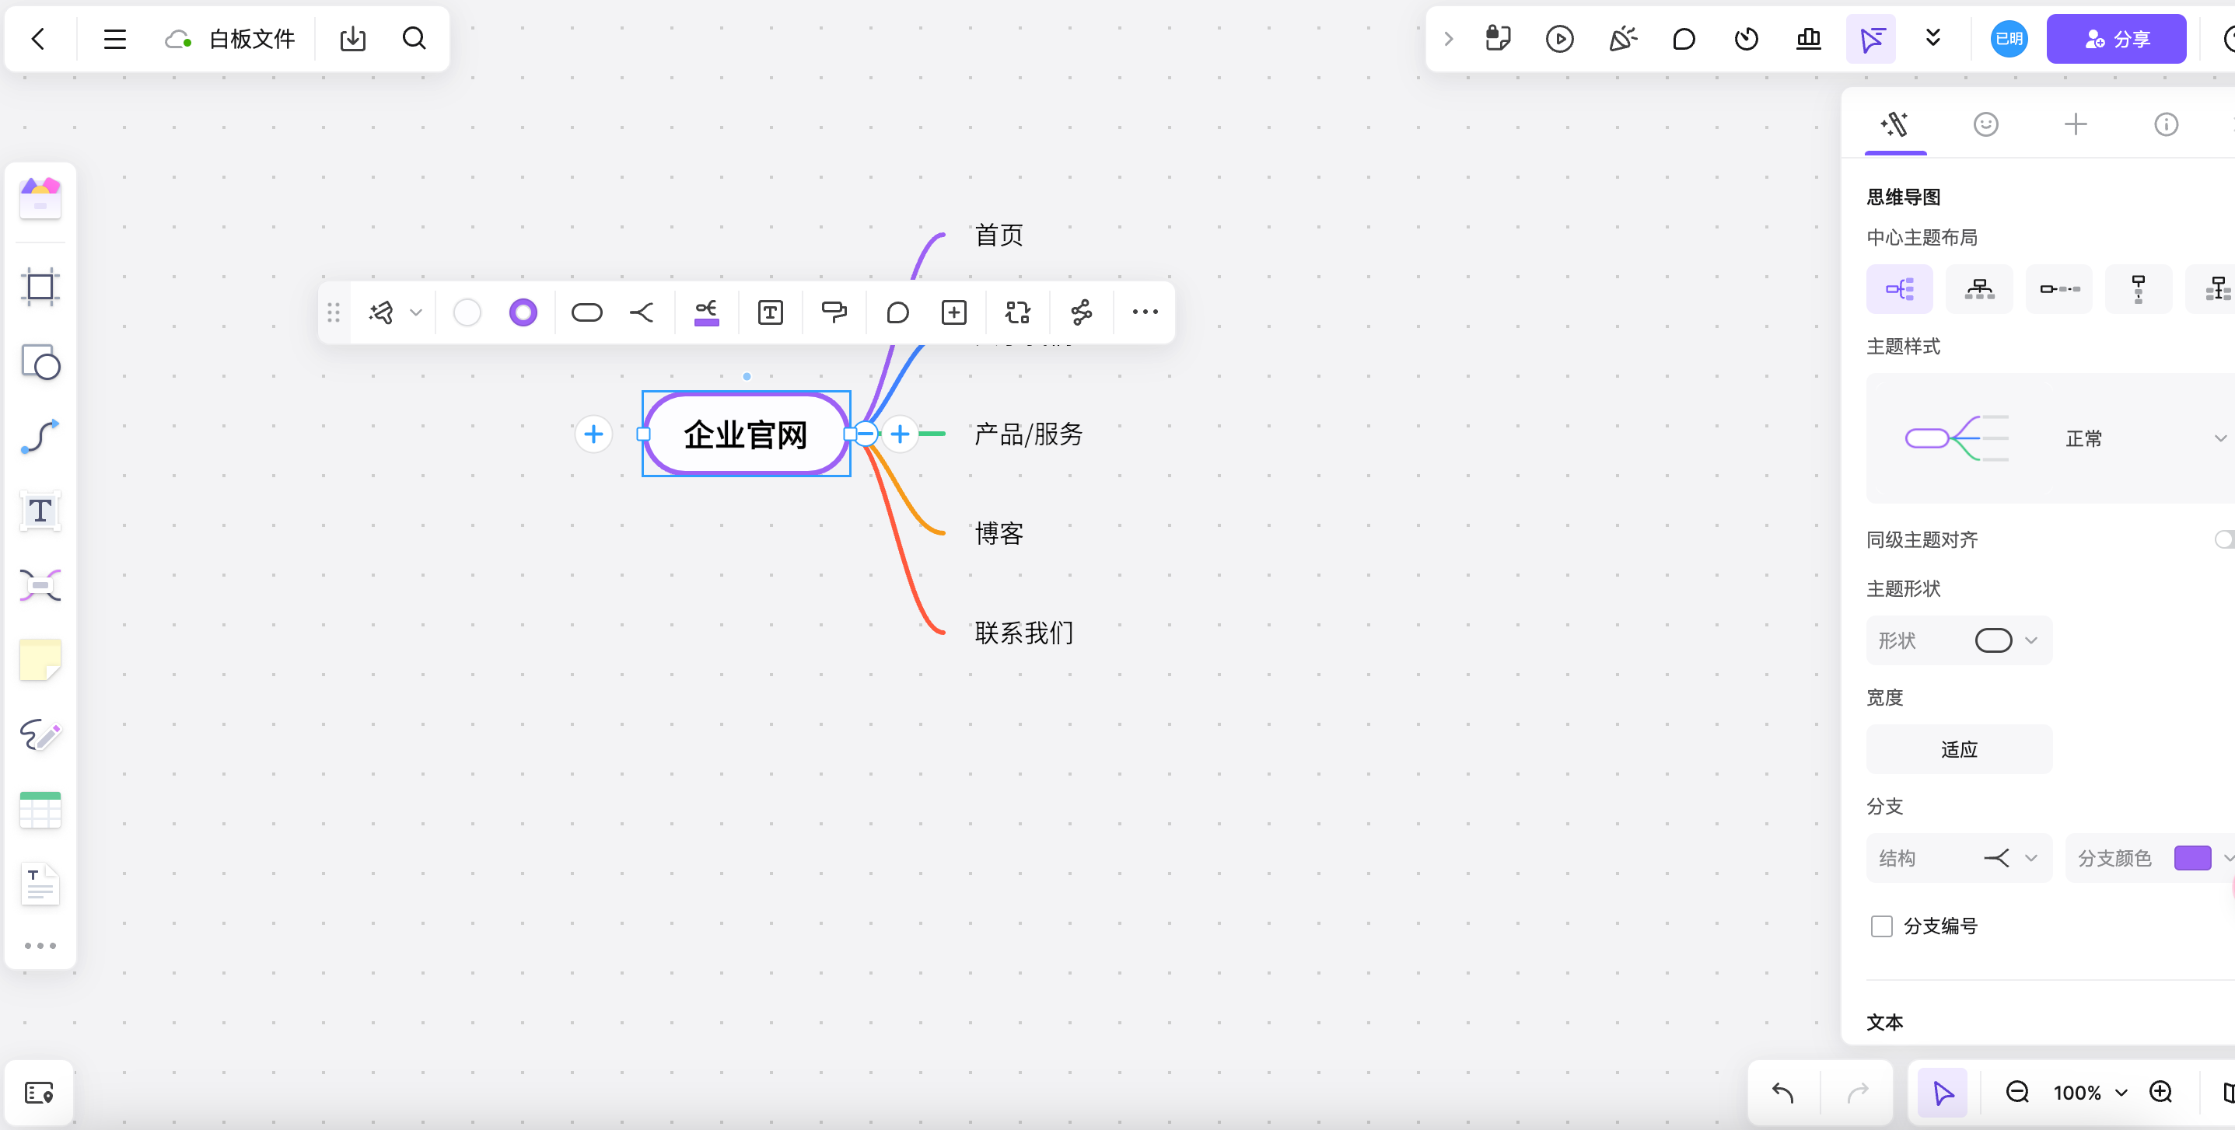Click the branch color icon with purple bar
The height and width of the screenshot is (1130, 2235).
click(x=706, y=313)
